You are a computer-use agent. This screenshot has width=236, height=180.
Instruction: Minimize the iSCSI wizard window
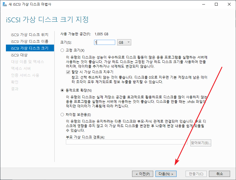pos(204,4)
